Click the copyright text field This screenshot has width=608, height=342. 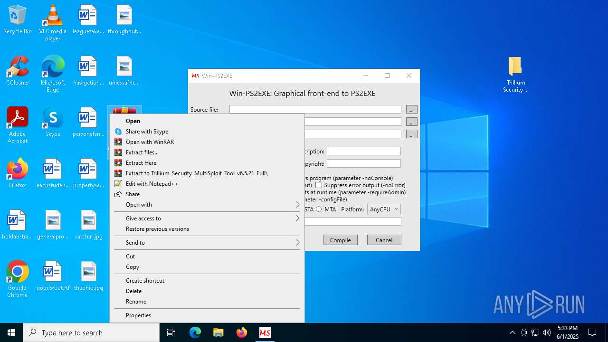364,163
